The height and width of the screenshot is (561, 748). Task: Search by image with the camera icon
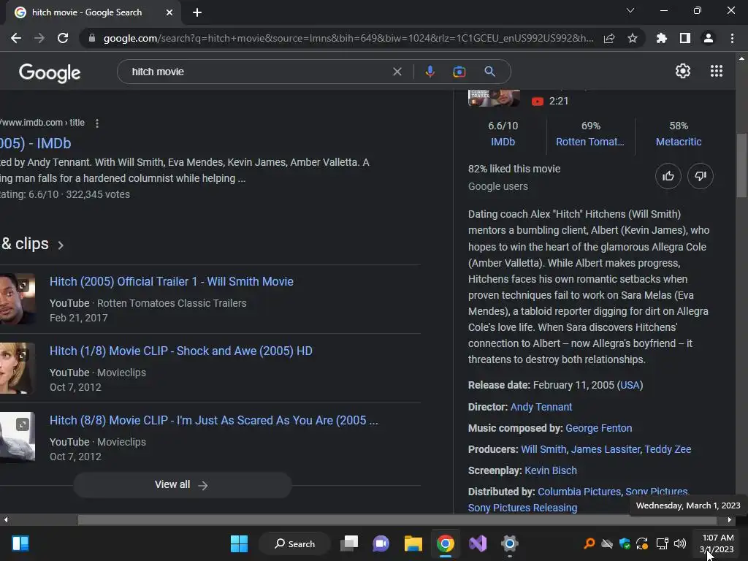(x=459, y=72)
